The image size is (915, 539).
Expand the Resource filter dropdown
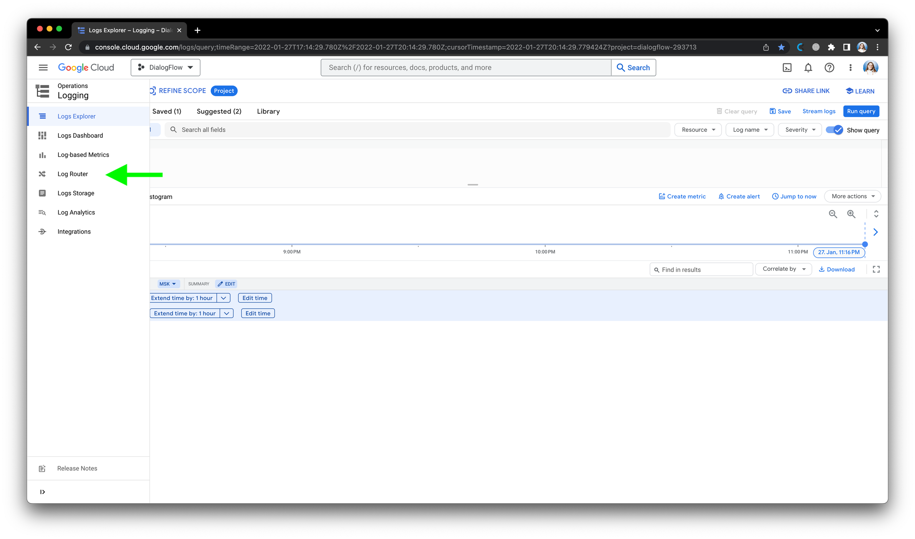[698, 130]
